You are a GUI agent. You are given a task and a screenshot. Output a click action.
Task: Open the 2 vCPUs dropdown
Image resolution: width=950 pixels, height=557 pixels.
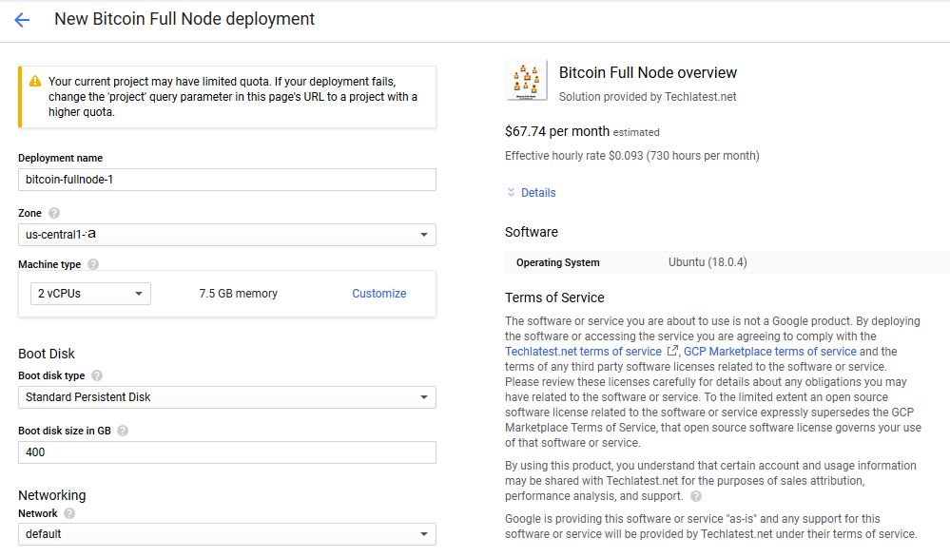(x=91, y=294)
